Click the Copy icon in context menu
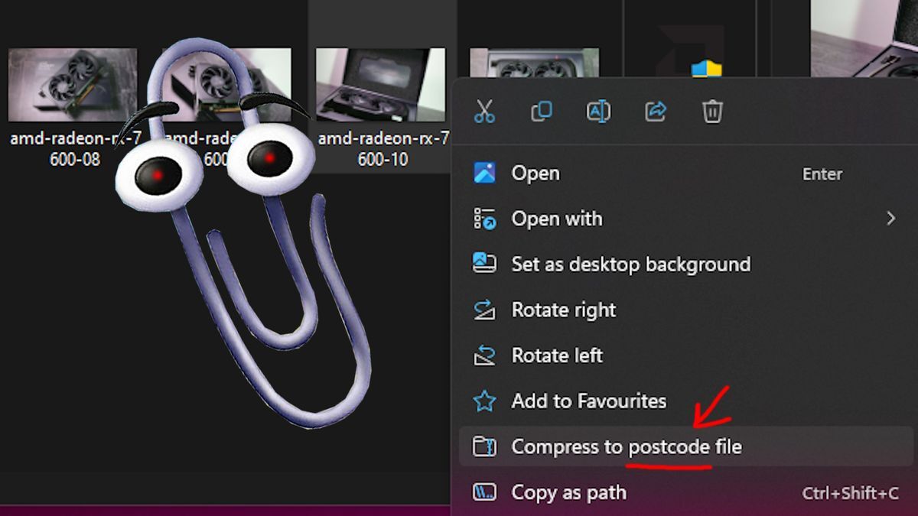This screenshot has width=918, height=516. click(542, 112)
